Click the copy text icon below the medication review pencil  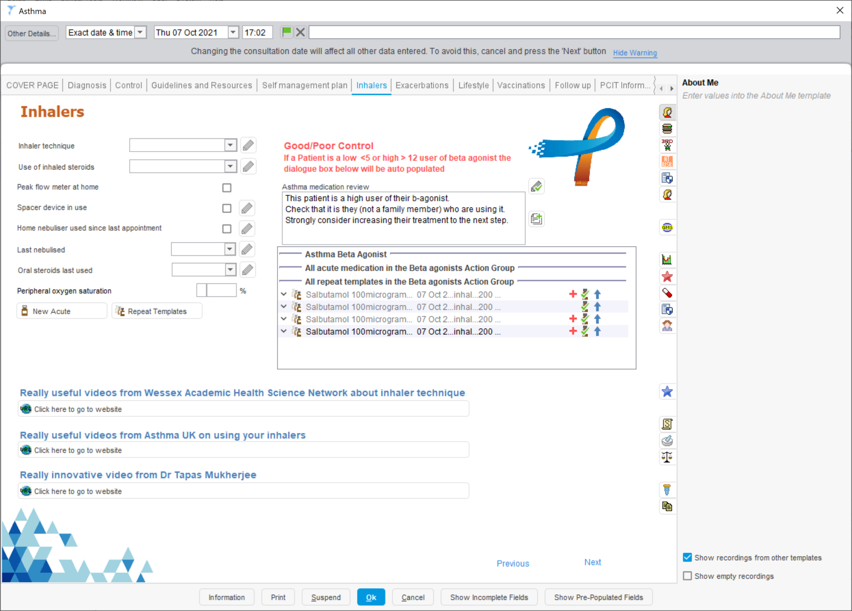[536, 218]
